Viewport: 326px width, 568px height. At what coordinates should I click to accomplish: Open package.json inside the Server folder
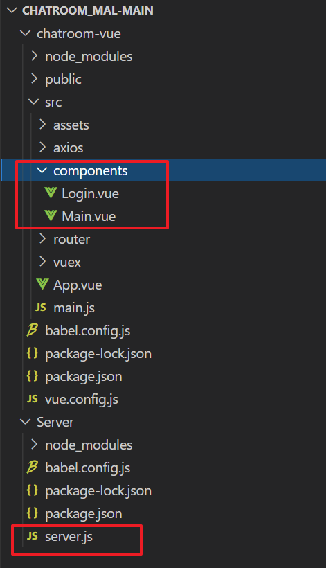tap(84, 513)
